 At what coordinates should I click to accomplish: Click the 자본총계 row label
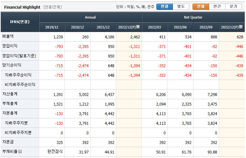click(10, 113)
